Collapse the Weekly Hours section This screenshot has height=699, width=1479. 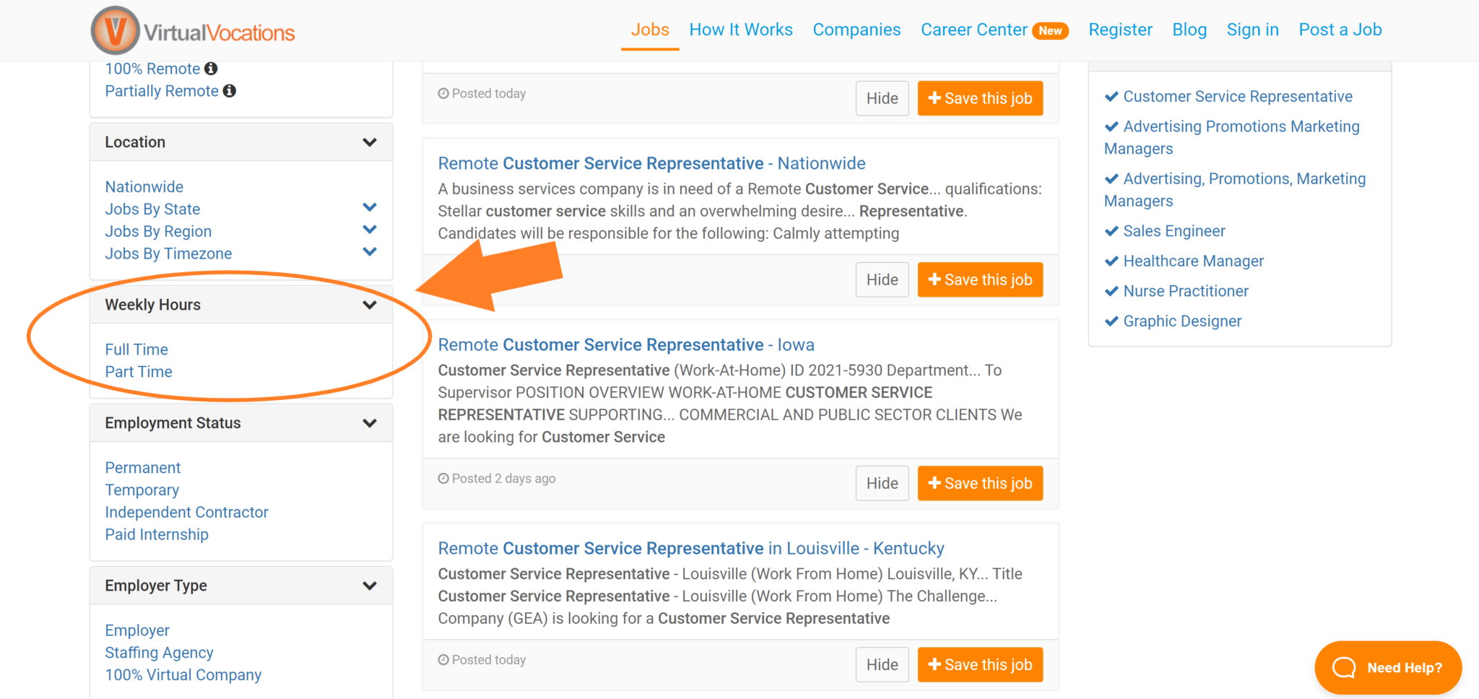coord(370,304)
